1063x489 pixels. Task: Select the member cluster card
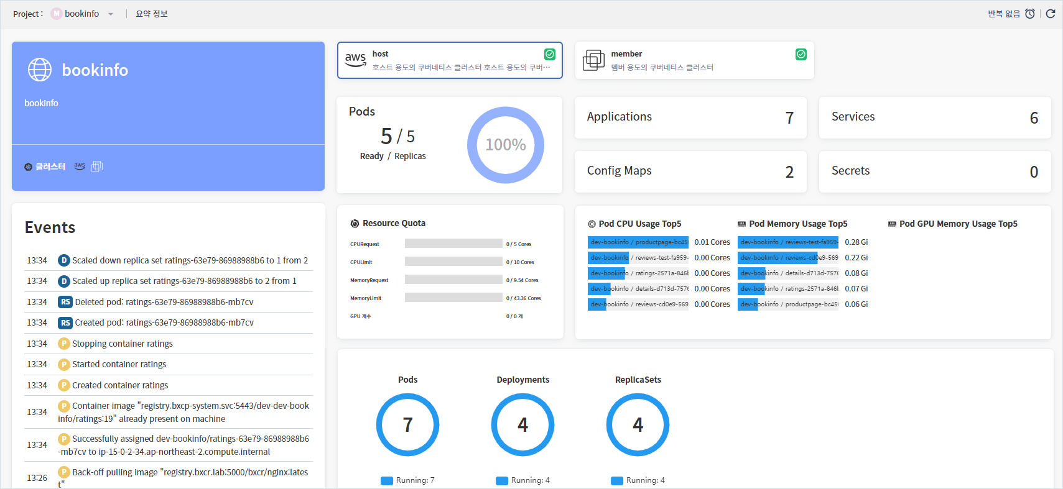694,60
